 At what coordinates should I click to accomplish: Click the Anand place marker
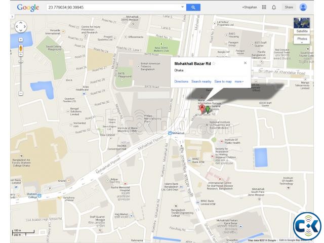point(69,181)
